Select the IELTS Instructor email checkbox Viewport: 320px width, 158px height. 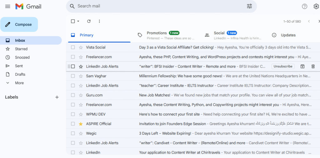click(x=73, y=86)
